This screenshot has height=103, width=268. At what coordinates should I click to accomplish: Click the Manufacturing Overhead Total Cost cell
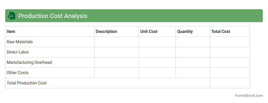(x=230, y=62)
